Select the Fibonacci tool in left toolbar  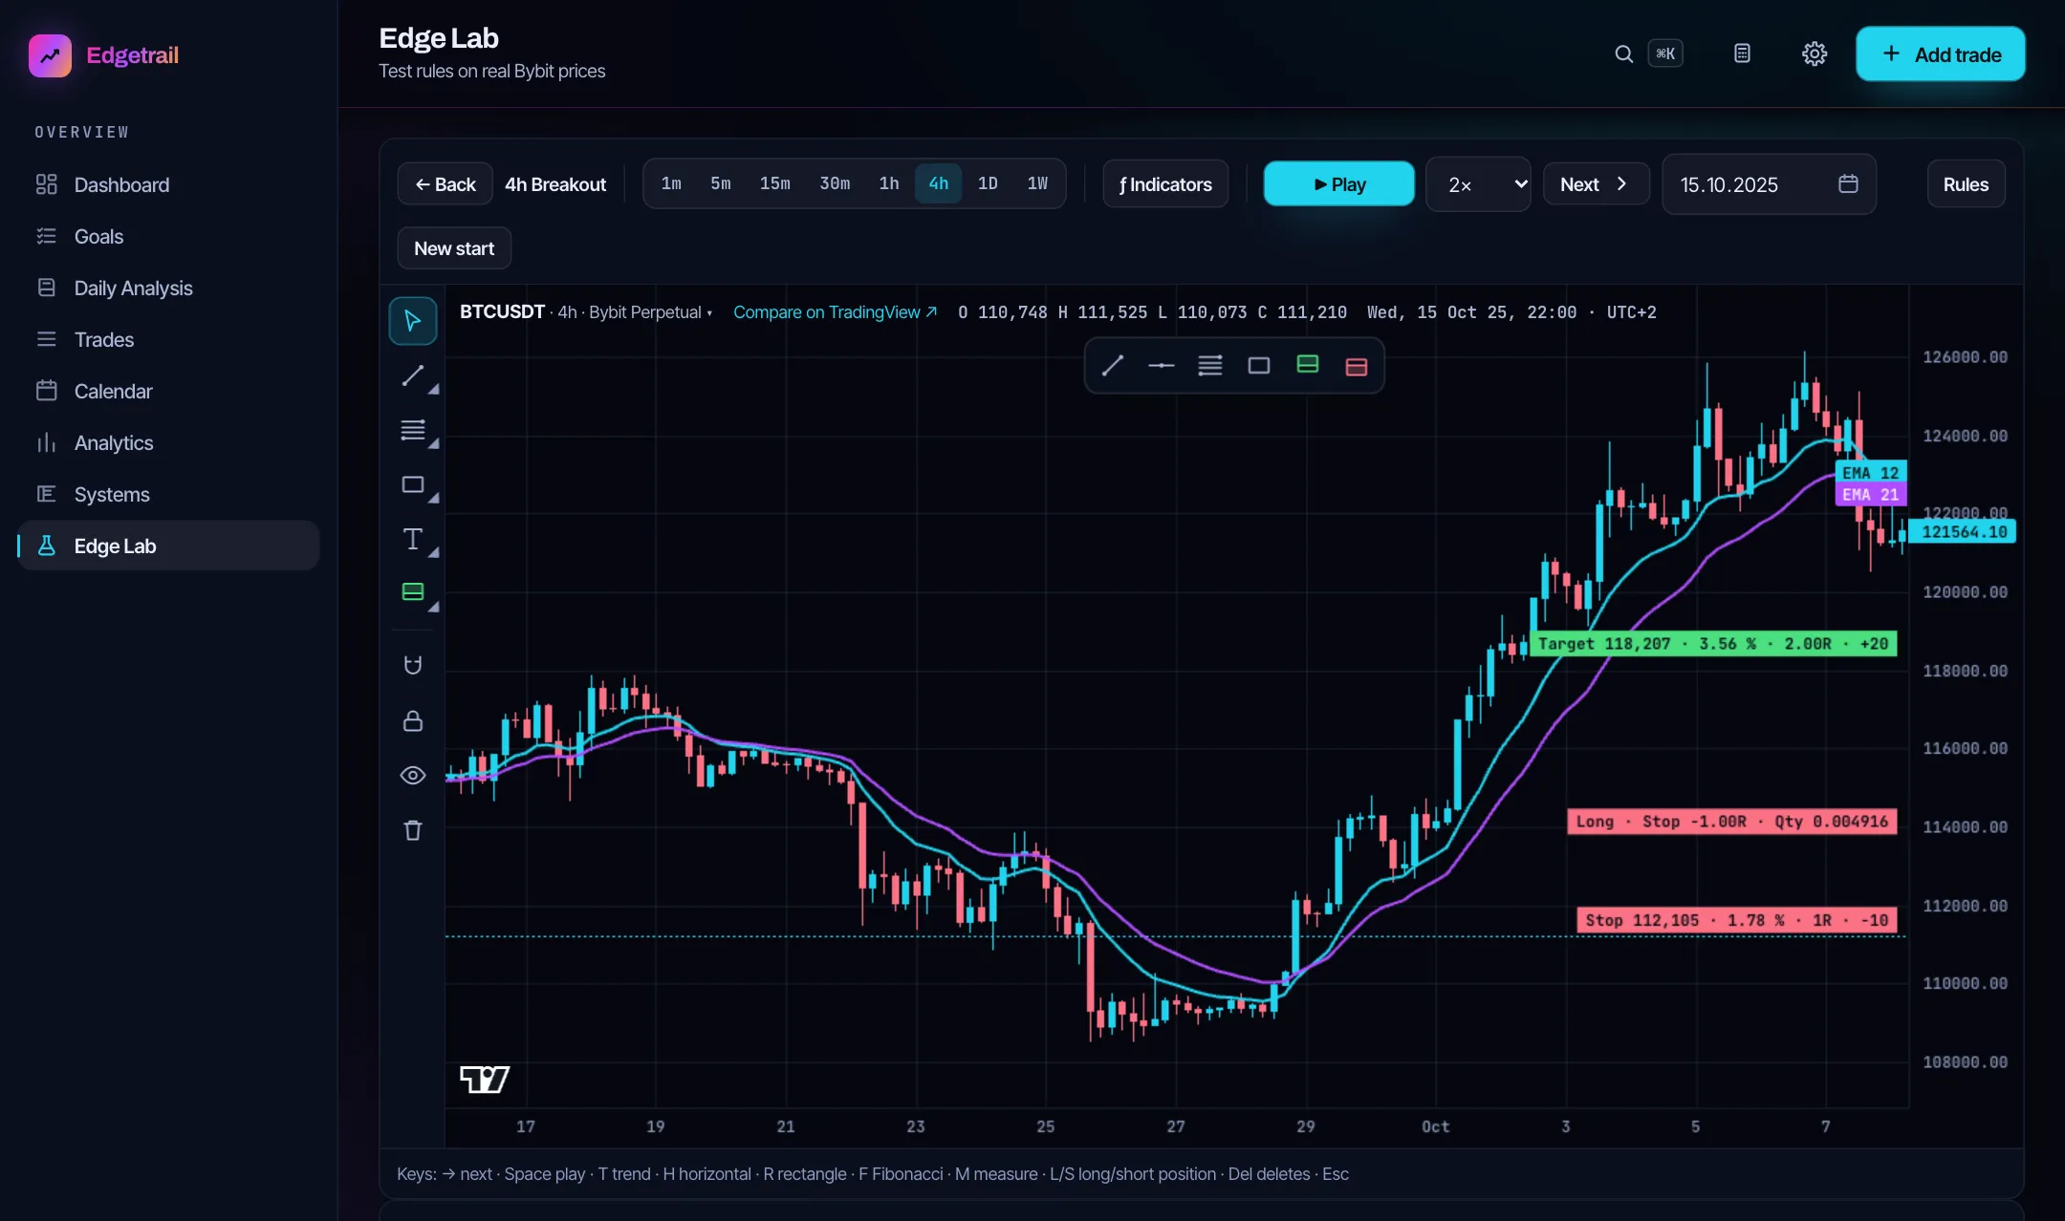click(413, 430)
